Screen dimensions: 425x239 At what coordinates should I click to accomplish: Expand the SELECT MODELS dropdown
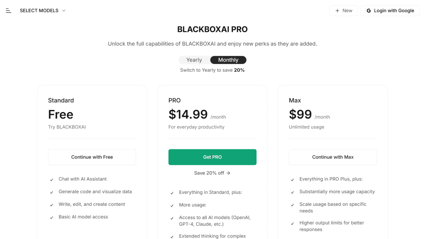point(43,10)
